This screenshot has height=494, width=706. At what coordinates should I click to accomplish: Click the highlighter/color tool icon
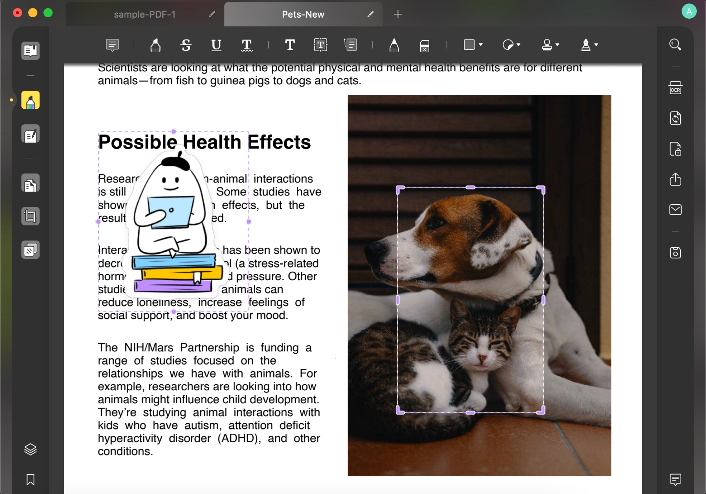[30, 100]
